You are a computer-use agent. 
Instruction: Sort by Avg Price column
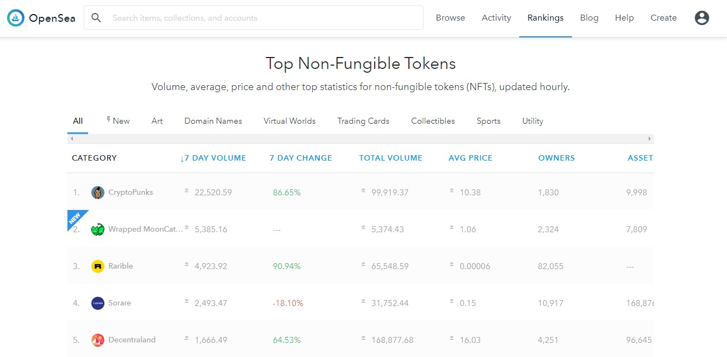coord(470,158)
